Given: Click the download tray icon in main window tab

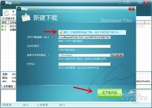Looking at the screenshot, I should click(7, 13).
